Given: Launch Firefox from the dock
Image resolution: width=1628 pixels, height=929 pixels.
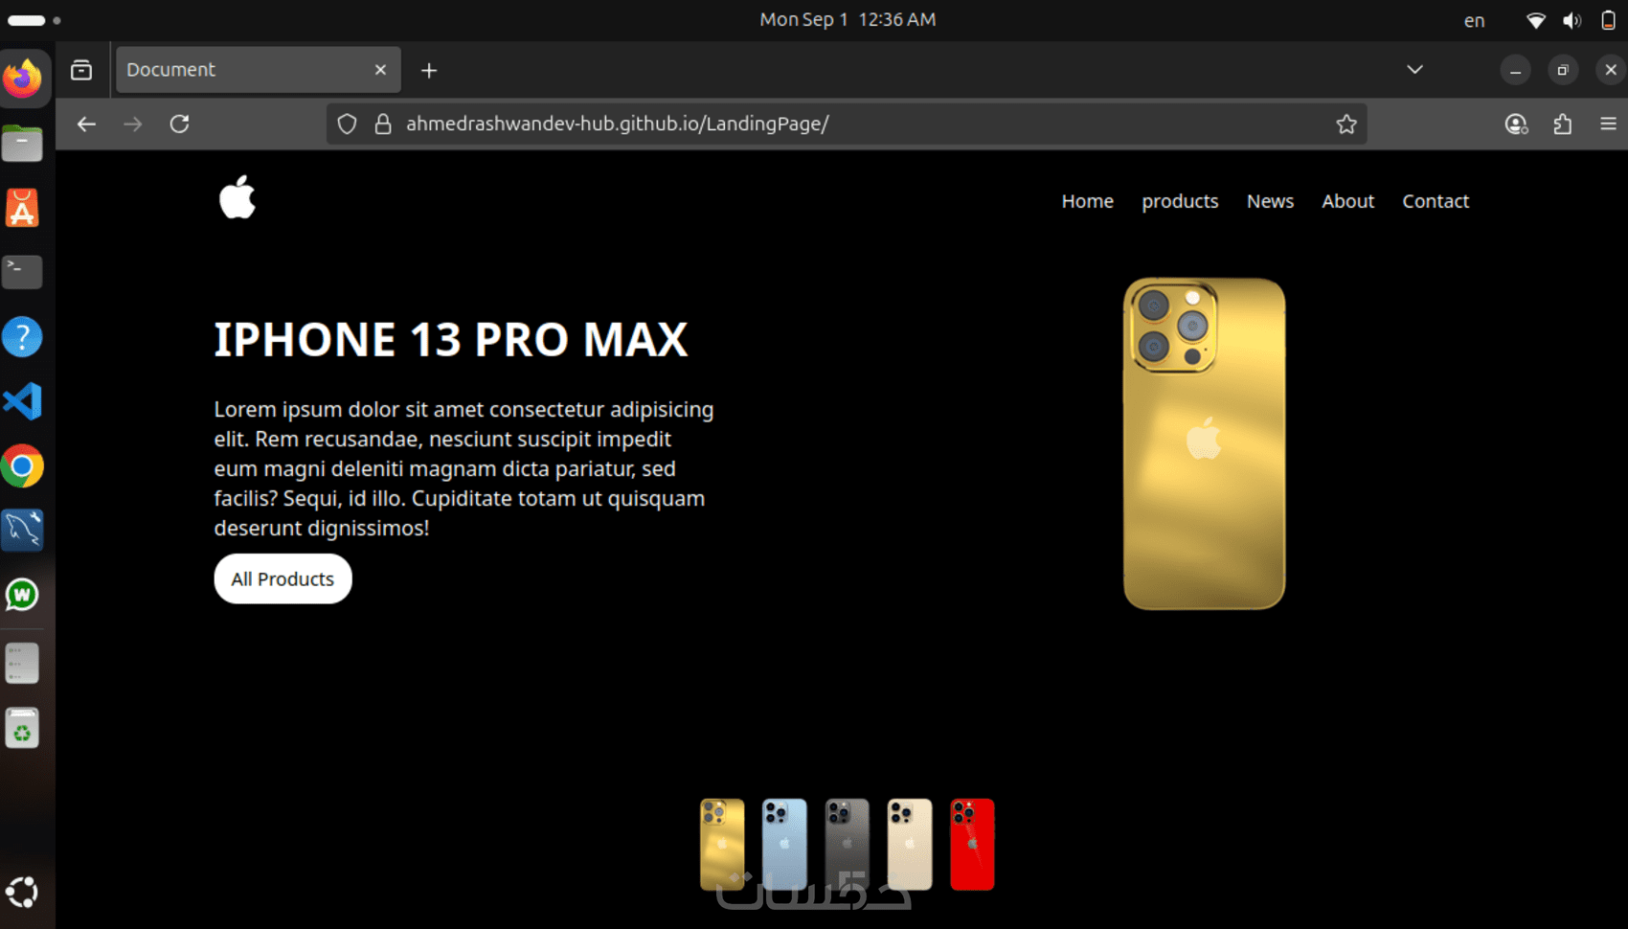Looking at the screenshot, I should pos(23,79).
